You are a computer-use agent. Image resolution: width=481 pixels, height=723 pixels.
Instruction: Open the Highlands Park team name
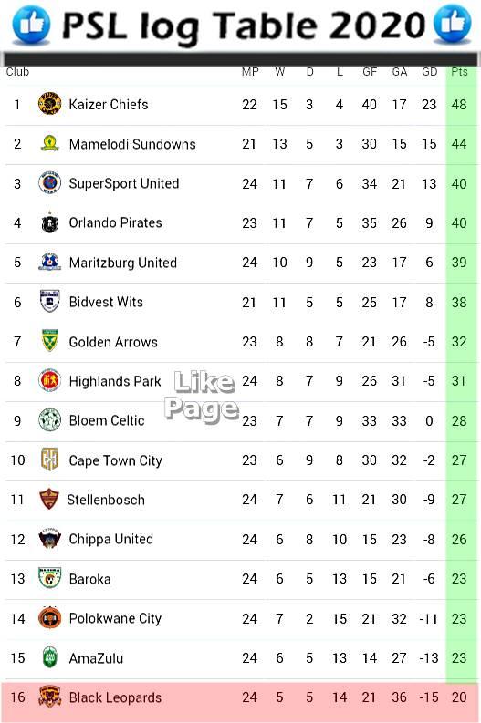pyautogui.click(x=114, y=381)
